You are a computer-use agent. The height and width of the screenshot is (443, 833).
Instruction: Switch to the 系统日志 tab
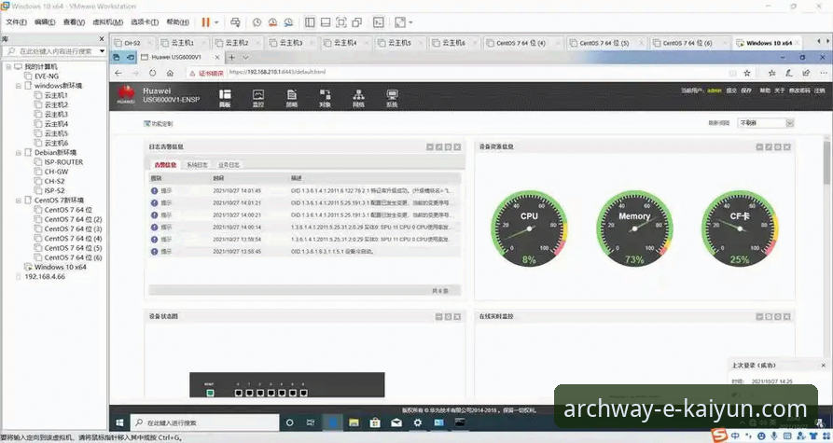pos(199,164)
